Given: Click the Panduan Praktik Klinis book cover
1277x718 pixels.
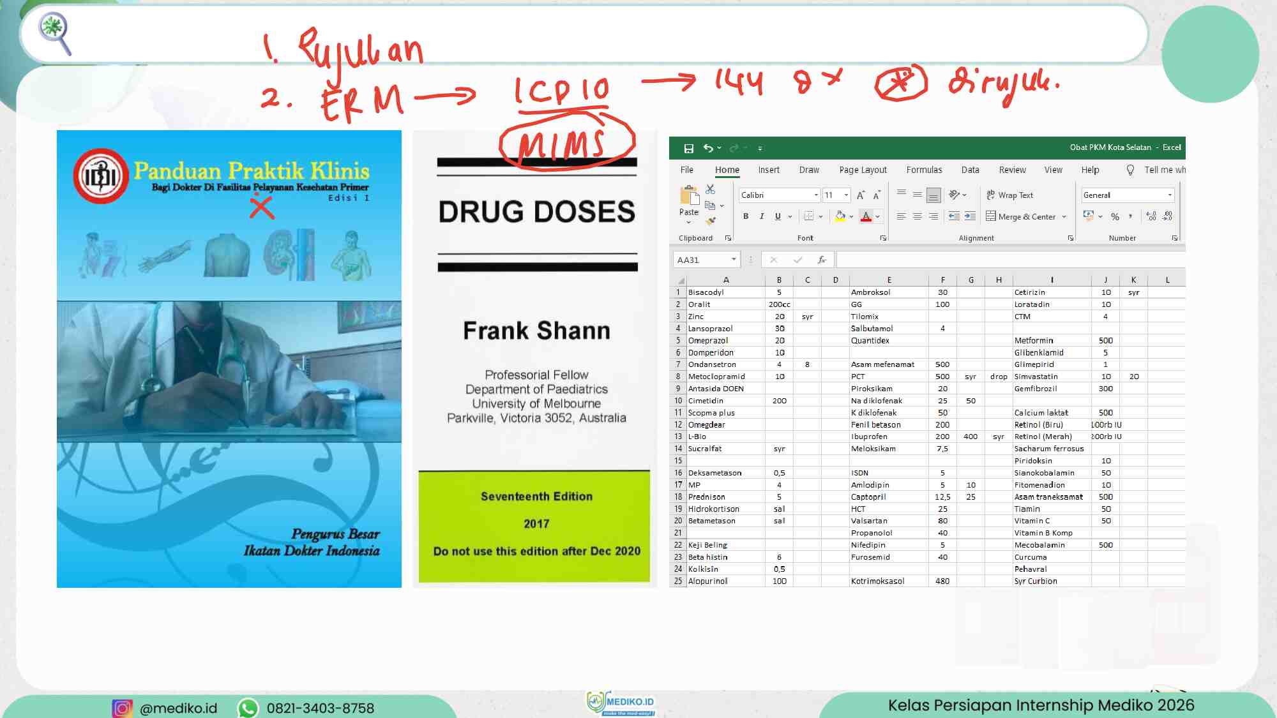Looking at the screenshot, I should pos(229,359).
